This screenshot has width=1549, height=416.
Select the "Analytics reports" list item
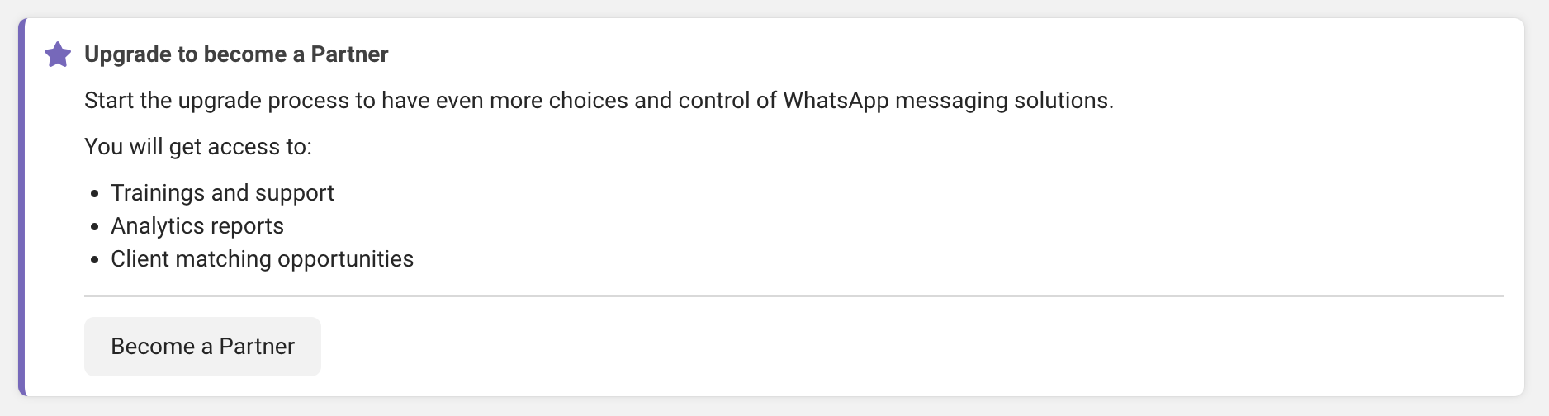click(x=197, y=226)
